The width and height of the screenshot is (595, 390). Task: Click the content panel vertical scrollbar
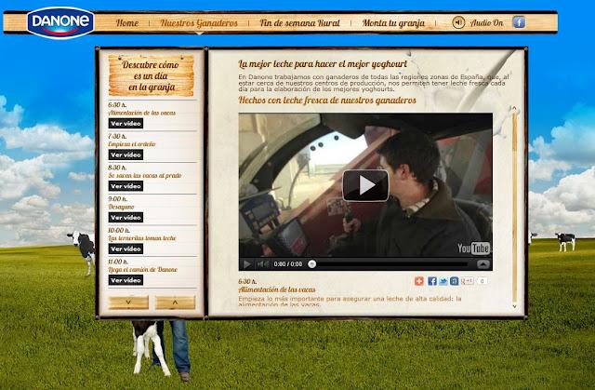[x=514, y=208]
